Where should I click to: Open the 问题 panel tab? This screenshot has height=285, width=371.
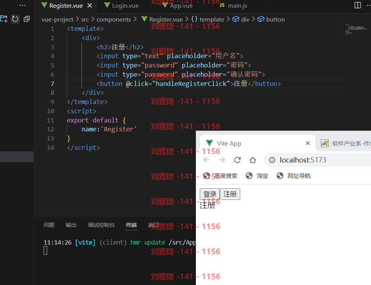pyautogui.click(x=49, y=225)
